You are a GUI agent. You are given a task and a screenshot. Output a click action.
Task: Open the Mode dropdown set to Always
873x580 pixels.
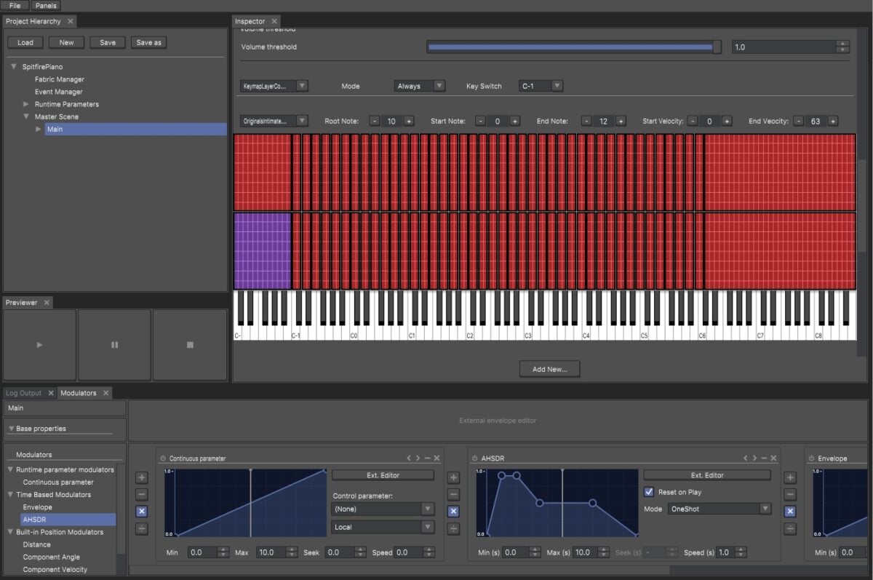coord(419,85)
